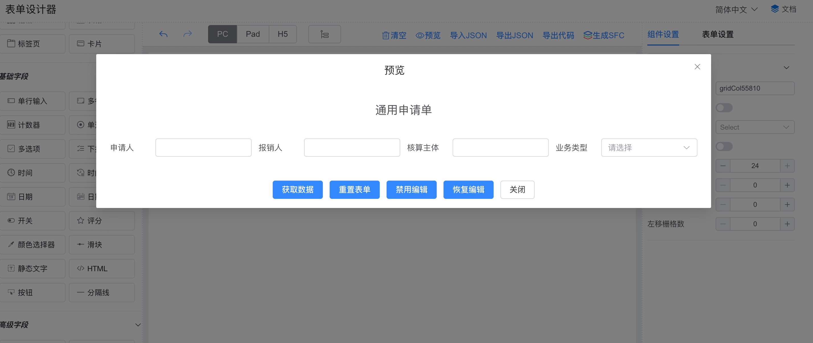Select the HTML component
The image size is (813, 343).
tap(102, 268)
